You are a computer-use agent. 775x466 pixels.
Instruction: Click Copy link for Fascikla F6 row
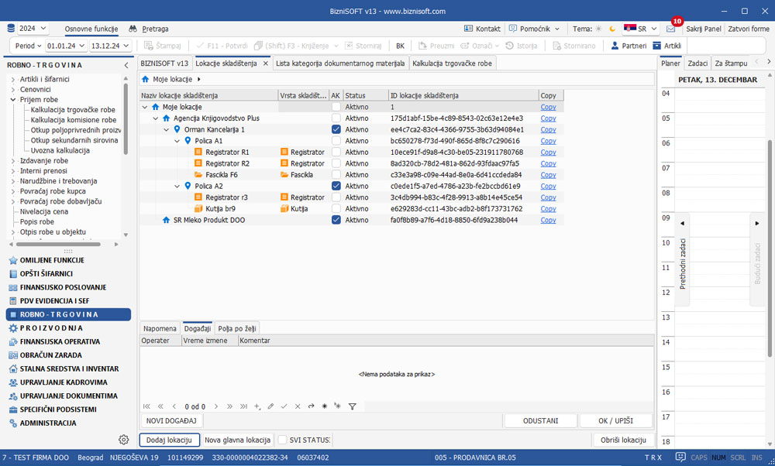coord(548,175)
